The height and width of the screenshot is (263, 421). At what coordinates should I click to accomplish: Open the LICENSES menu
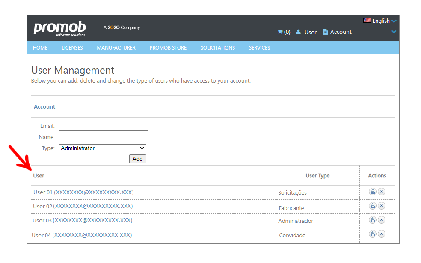click(72, 48)
